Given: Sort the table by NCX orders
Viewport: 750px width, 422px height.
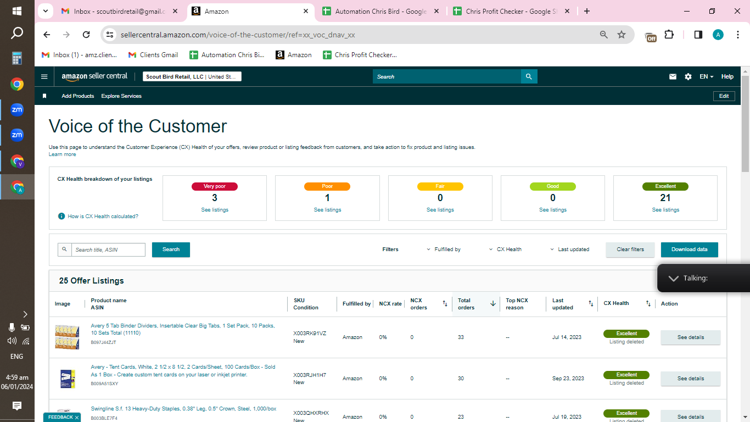Looking at the screenshot, I should click(445, 303).
